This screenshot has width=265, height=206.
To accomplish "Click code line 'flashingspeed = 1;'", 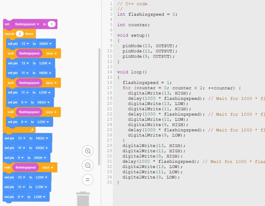I will click(147, 83).
